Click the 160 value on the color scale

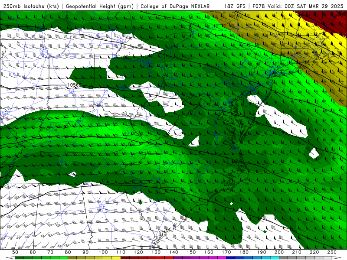pos(209,252)
